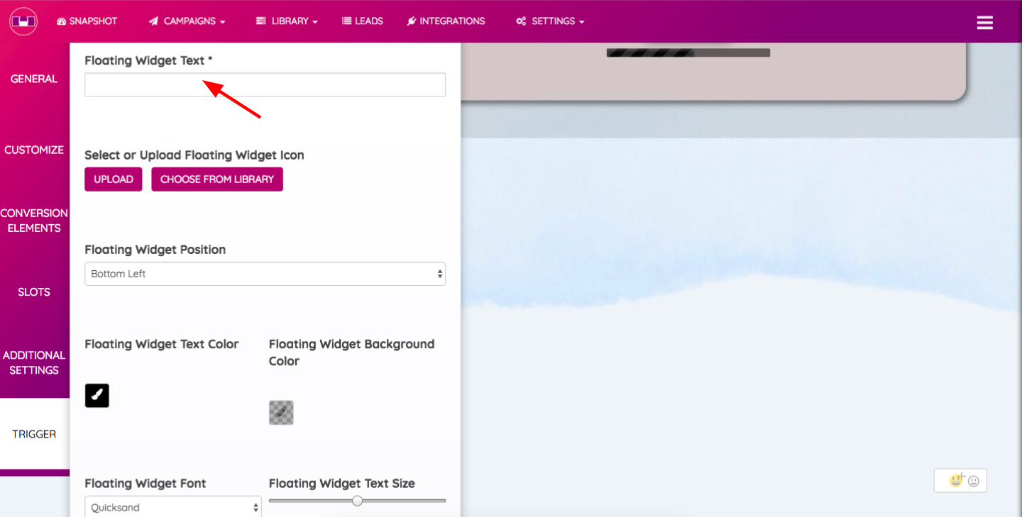The image size is (1022, 517).
Task: Open the Slots tab
Action: click(x=34, y=291)
